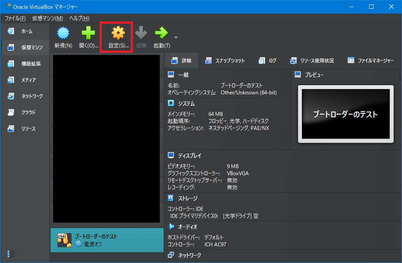
Task: Open メディア manager in sidebar
Action: [x=25, y=80]
